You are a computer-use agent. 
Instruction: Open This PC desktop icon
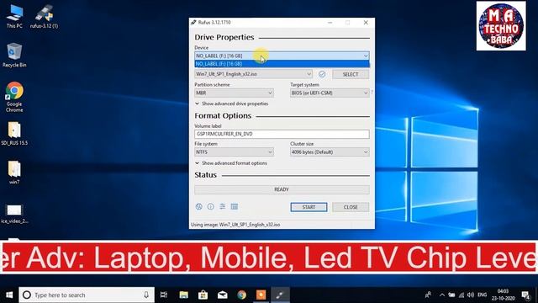[x=14, y=17]
